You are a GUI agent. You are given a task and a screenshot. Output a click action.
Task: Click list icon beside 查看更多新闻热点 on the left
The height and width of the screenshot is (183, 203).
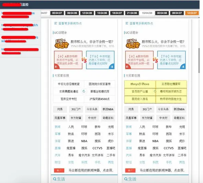[56, 23]
